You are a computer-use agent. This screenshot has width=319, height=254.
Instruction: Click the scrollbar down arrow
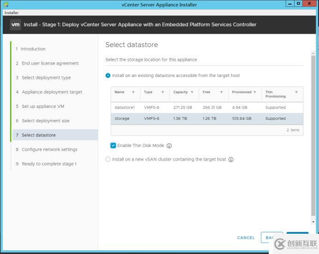(x=313, y=222)
